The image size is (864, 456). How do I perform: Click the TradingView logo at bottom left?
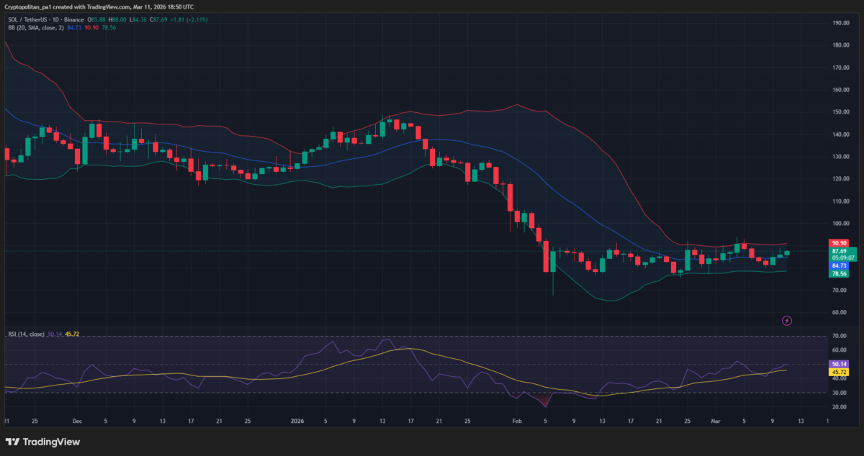[42, 442]
